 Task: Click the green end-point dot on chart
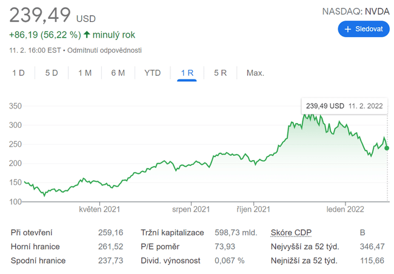[x=387, y=148]
